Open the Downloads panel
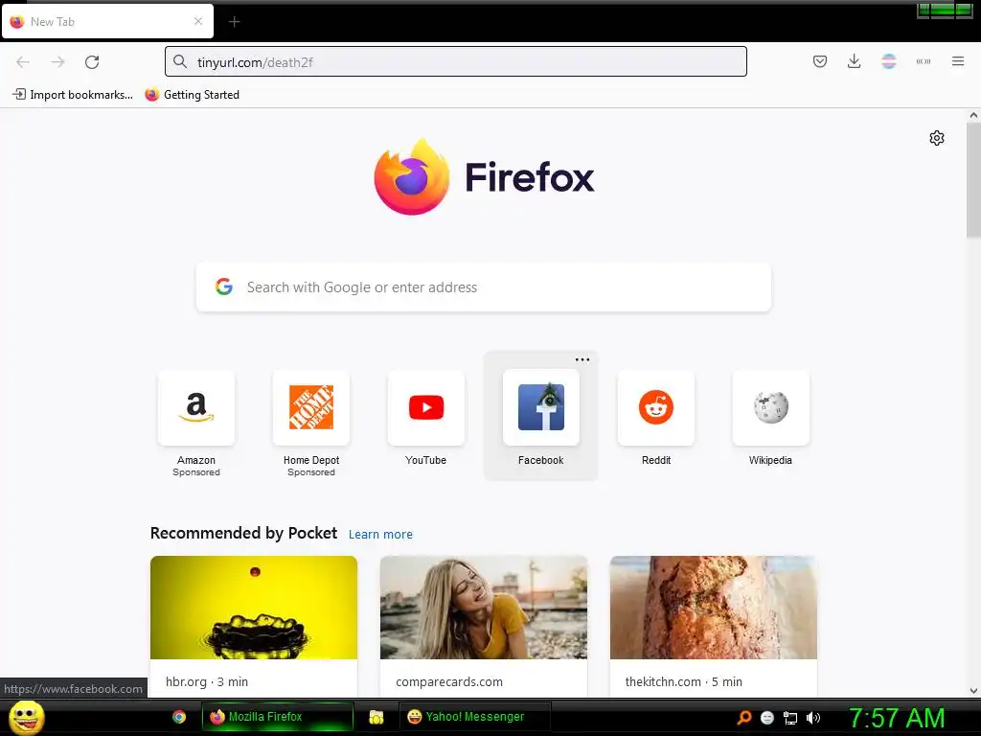981x736 pixels. 854,61
